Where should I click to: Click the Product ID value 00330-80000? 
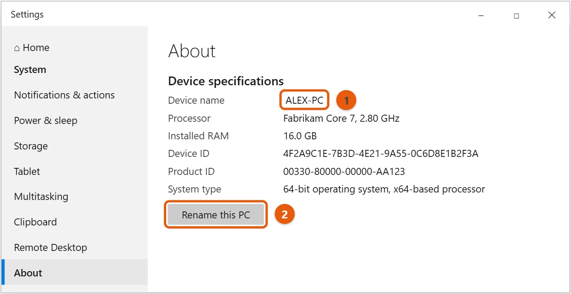(344, 171)
